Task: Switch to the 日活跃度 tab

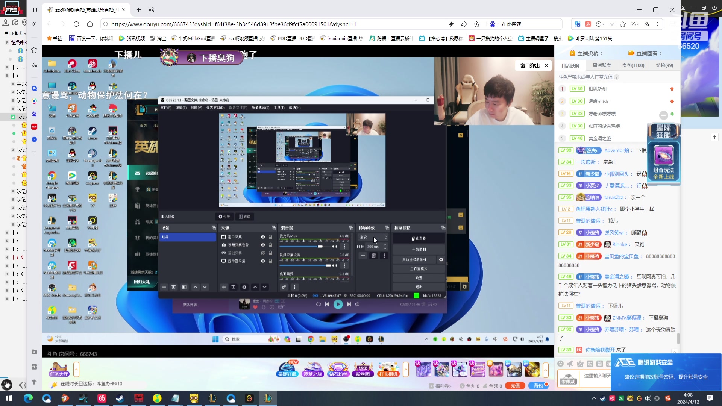Action: (x=570, y=65)
